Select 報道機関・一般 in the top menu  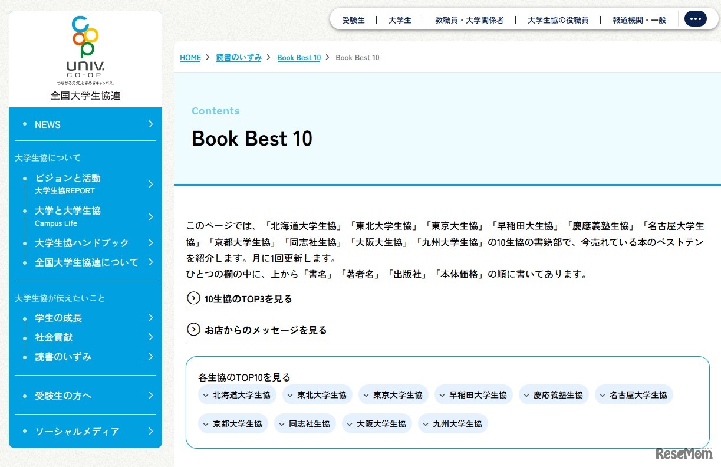pos(639,19)
